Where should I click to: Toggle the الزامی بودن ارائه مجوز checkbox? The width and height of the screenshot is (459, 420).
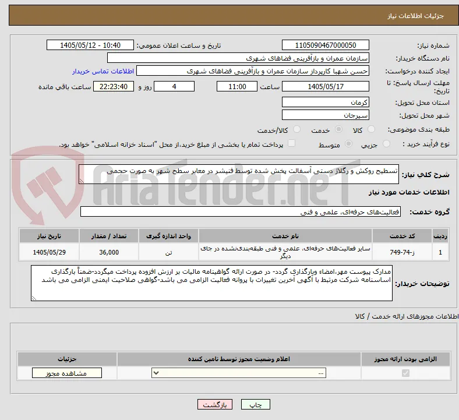(x=405, y=373)
